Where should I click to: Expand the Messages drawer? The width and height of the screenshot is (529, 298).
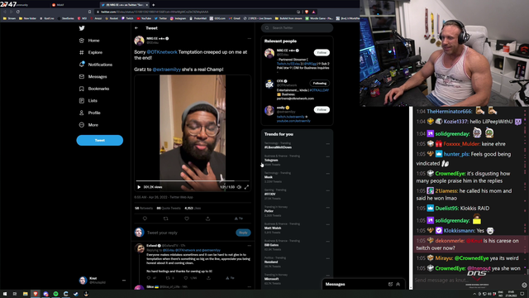(398, 284)
